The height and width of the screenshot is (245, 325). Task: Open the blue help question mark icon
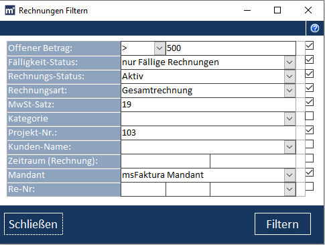(315, 28)
